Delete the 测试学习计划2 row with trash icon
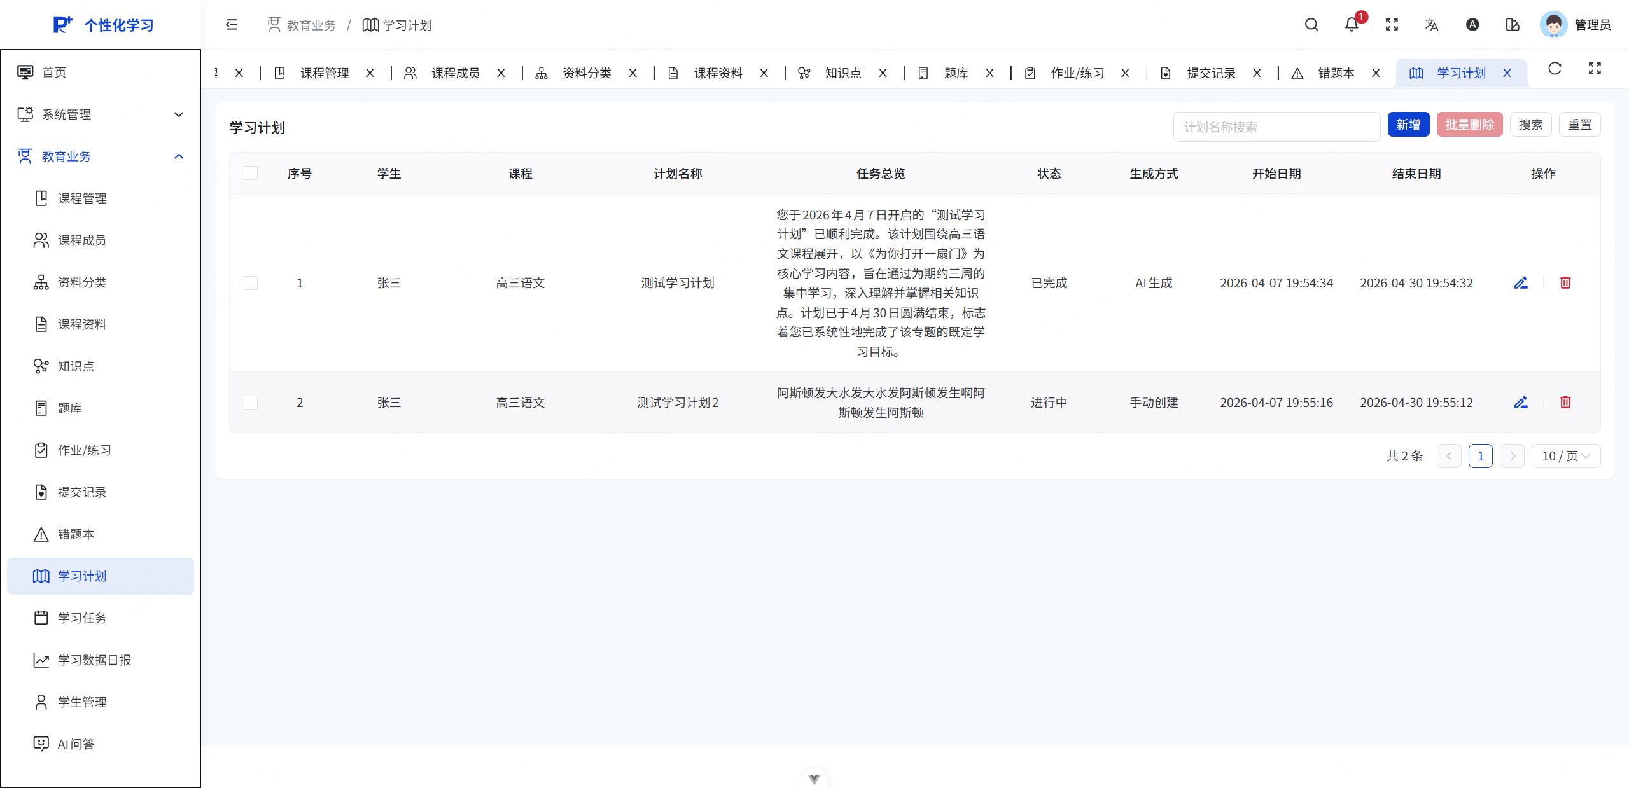Viewport: 1629px width, 788px height. (x=1565, y=403)
